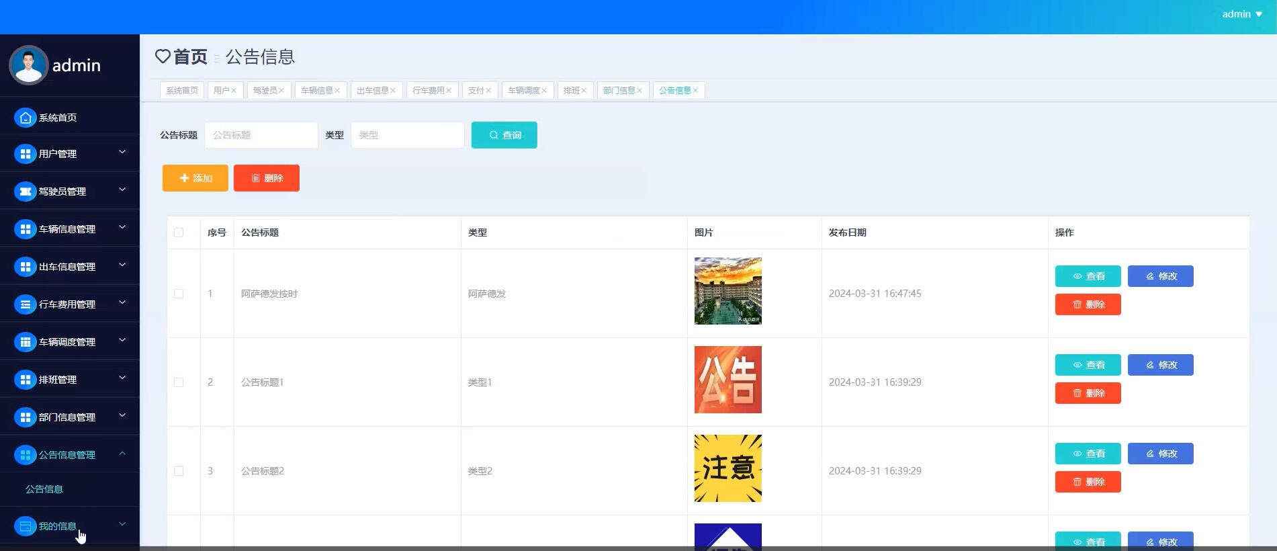
Task: Tick the checkbox for row 公告标题1
Action: tap(179, 382)
